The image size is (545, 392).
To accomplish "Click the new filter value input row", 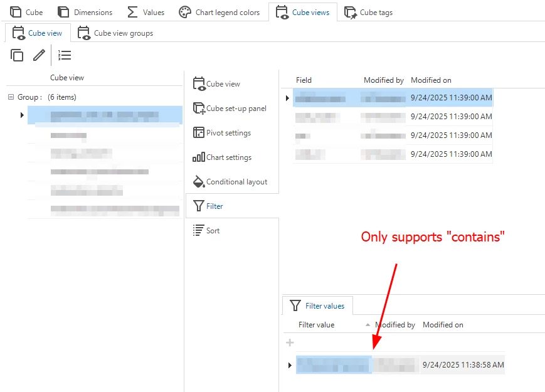I will 400,342.
